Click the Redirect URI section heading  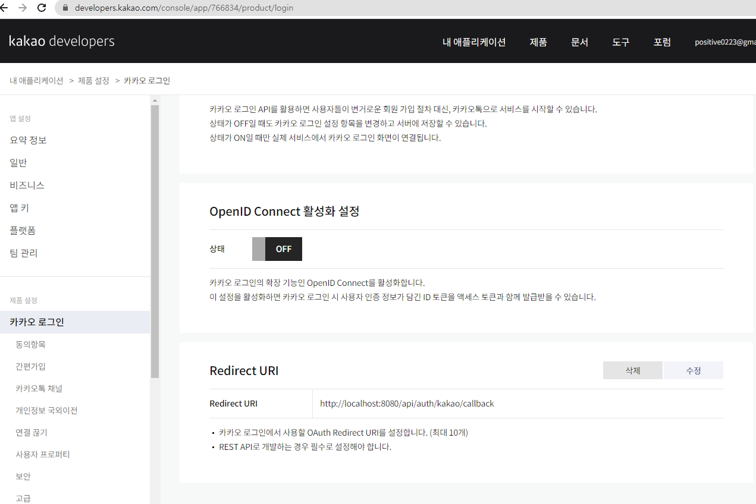pyautogui.click(x=244, y=371)
